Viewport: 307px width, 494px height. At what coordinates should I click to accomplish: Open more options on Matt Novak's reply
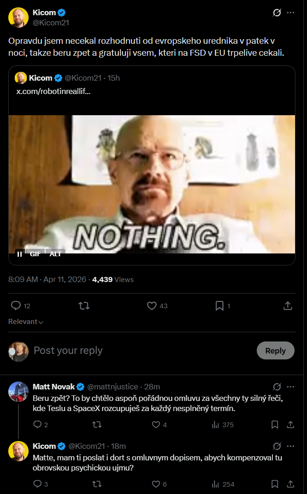[x=290, y=387]
